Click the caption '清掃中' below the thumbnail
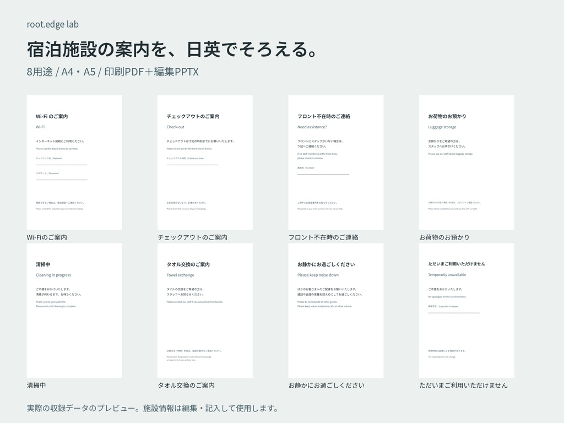Image resolution: width=564 pixels, height=423 pixels. pos(36,385)
